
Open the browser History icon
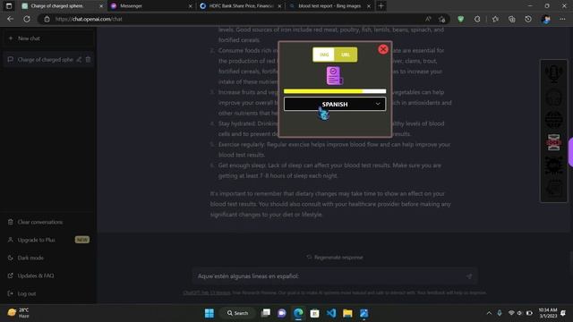tap(528, 19)
